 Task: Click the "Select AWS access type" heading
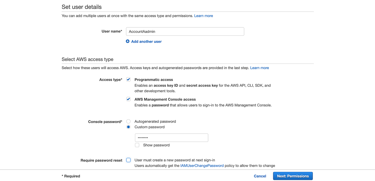click(x=87, y=59)
